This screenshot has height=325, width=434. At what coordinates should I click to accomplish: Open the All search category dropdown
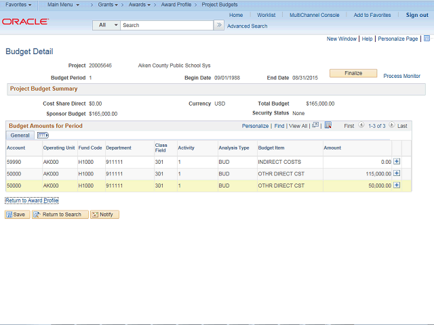click(x=106, y=25)
